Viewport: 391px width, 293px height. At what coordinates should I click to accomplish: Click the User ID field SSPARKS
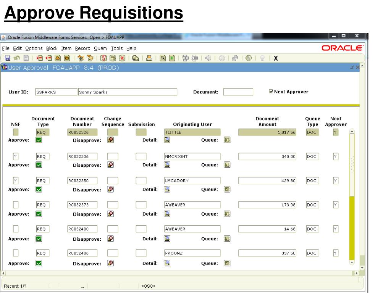pos(57,92)
